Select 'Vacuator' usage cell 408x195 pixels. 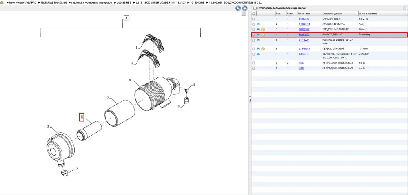[x=364, y=54]
